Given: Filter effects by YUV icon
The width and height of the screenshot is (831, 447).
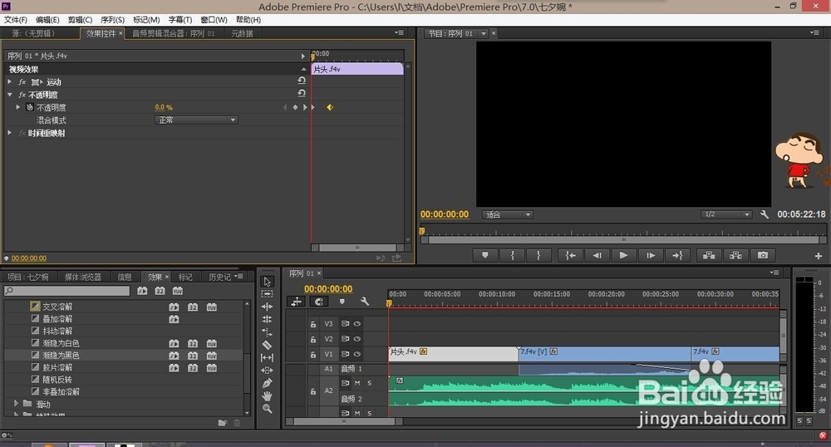Looking at the screenshot, I should [x=178, y=291].
